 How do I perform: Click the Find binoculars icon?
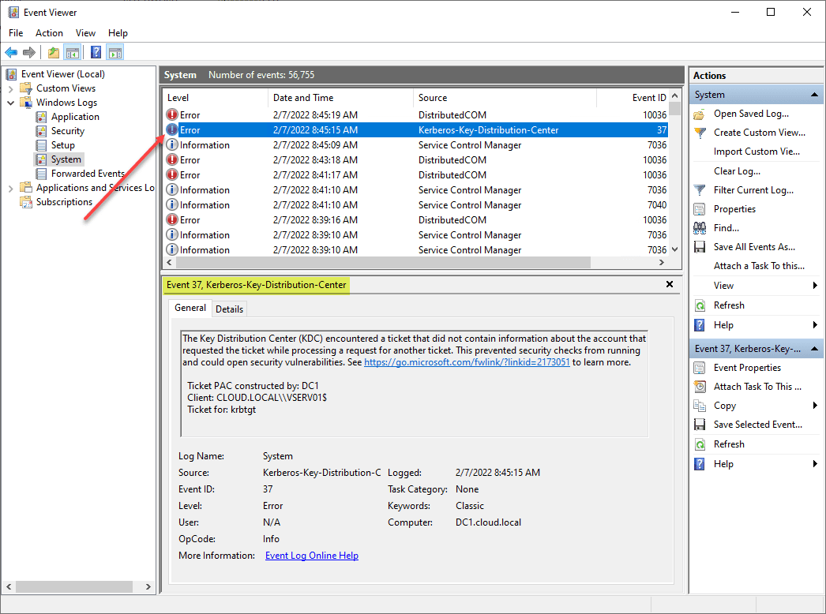coord(700,228)
